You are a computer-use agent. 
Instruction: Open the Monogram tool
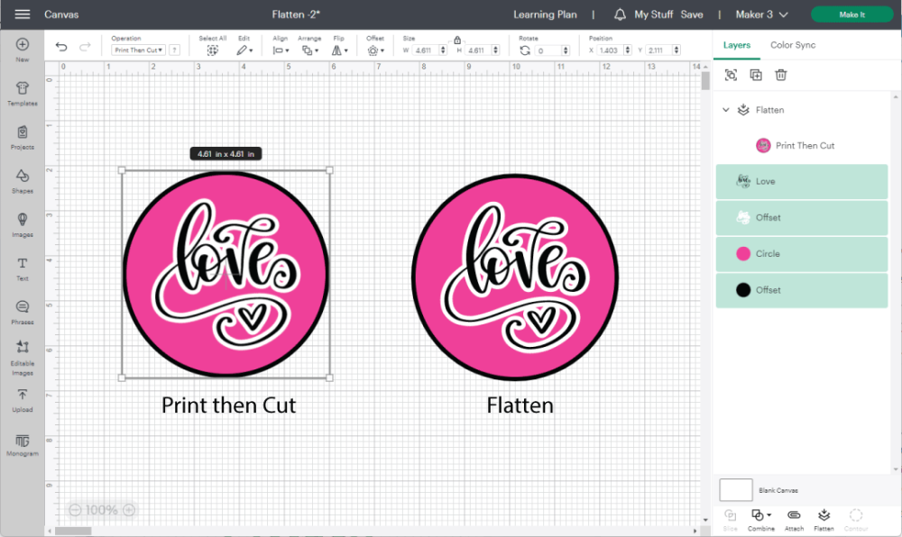23,445
